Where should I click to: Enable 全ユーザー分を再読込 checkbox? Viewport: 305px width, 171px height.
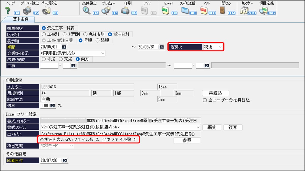pyautogui.click(x=205, y=100)
